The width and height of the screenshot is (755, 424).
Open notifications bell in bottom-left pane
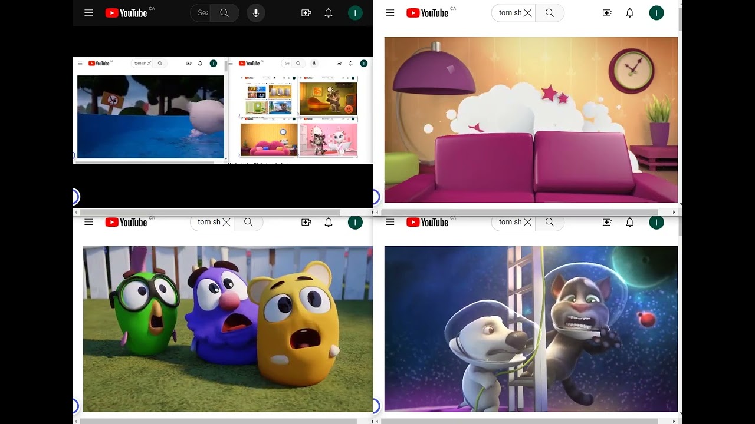(329, 222)
